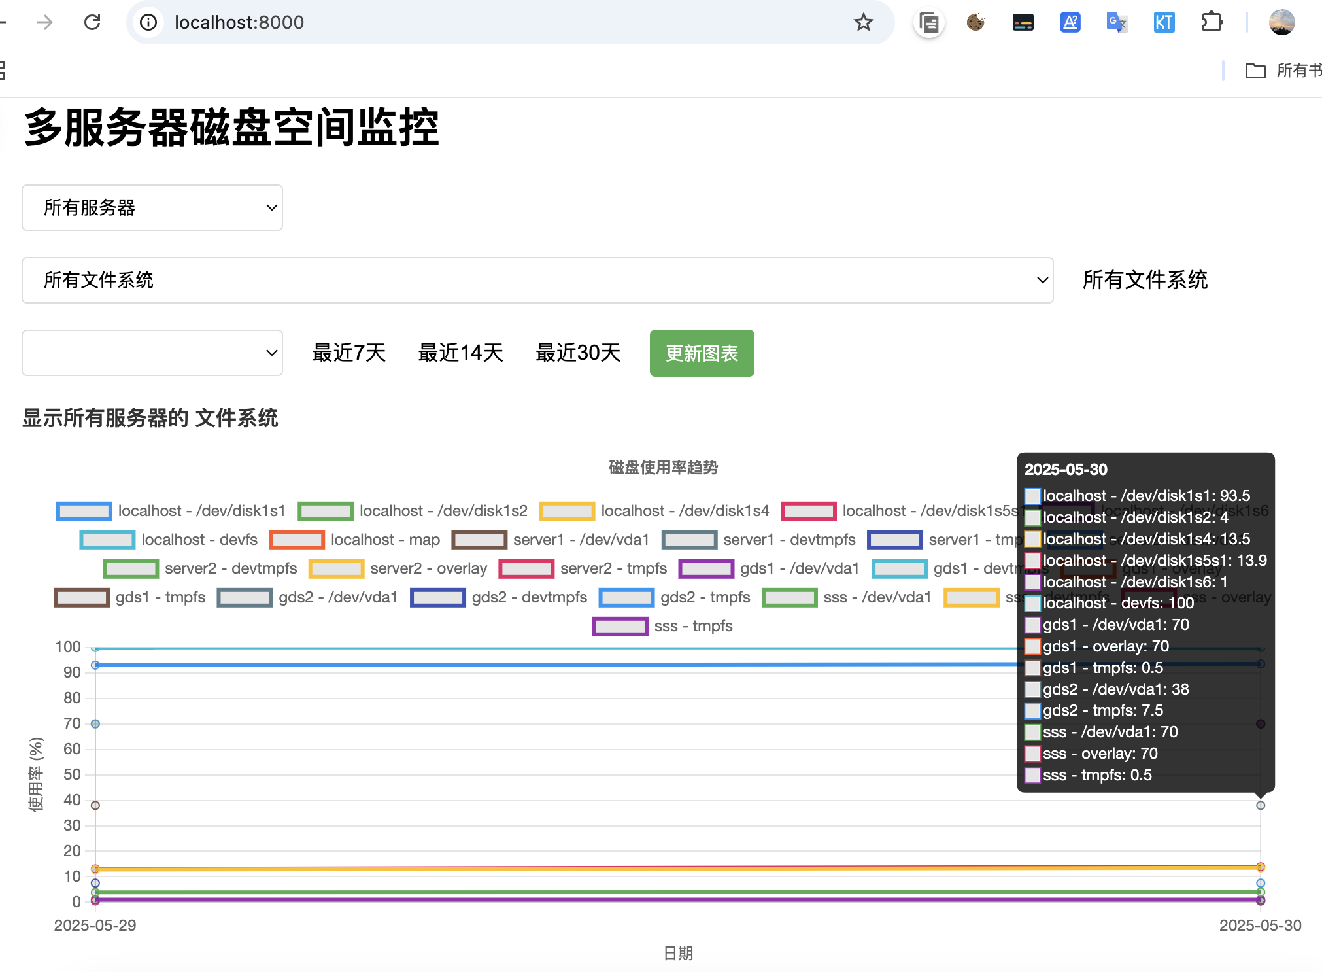The image size is (1322, 972).
Task: Open site information icon in address bar
Action: [x=149, y=22]
